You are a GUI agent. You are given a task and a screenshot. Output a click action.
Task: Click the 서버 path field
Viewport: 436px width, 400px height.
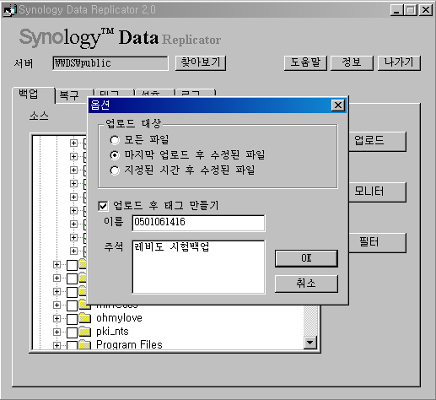point(110,63)
